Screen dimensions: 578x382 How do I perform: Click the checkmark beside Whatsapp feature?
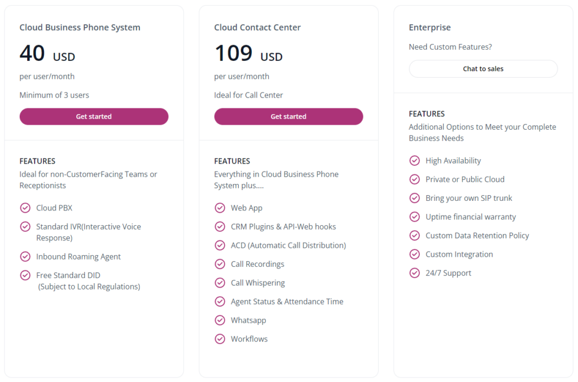tap(220, 320)
